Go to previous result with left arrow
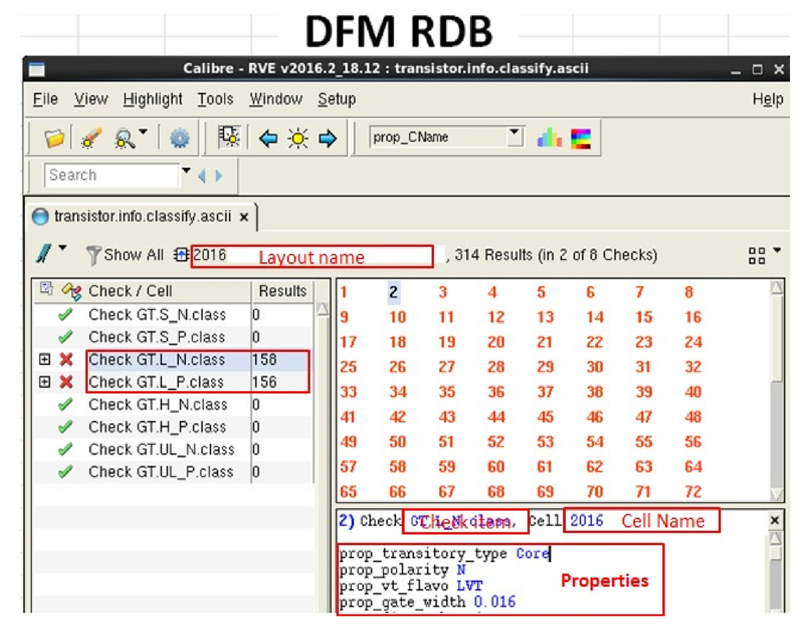This screenshot has width=804, height=625. tap(269, 138)
